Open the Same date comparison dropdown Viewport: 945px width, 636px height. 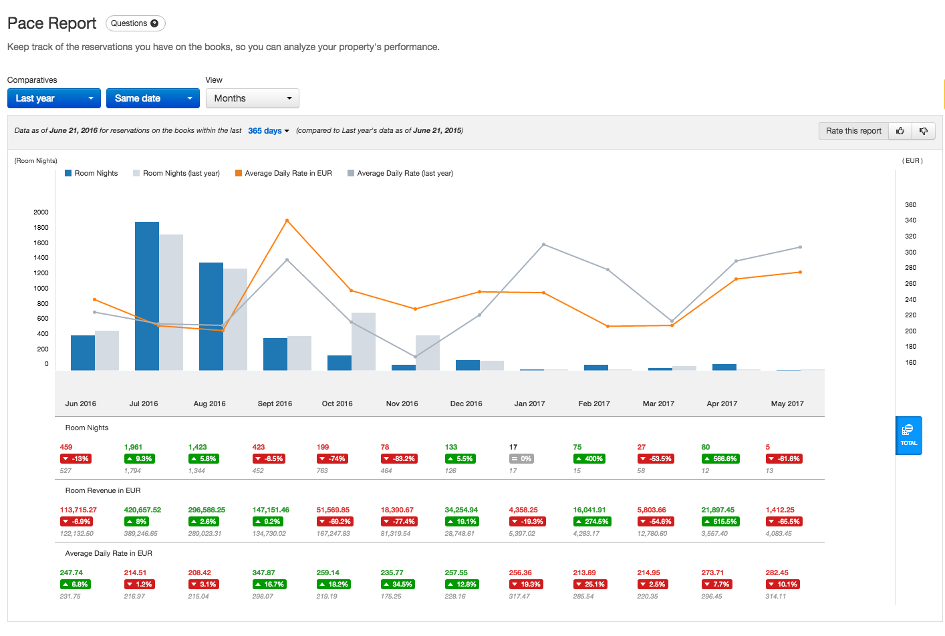pos(152,98)
